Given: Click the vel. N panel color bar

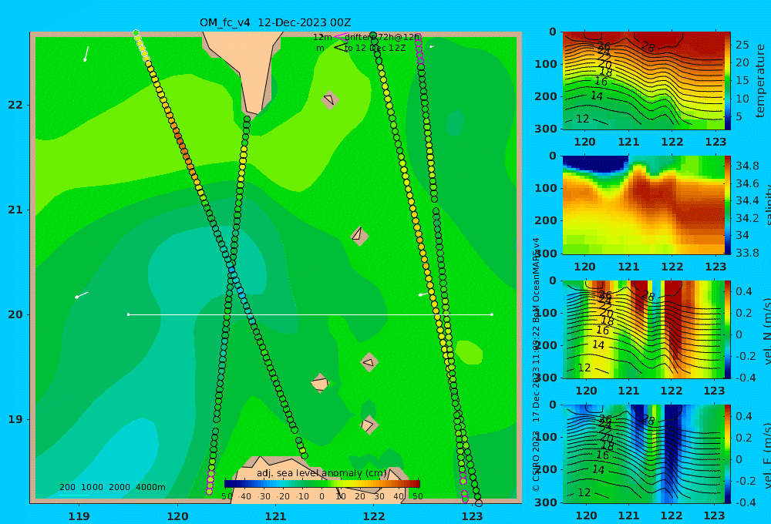Looking at the screenshot, I should [x=728, y=330].
